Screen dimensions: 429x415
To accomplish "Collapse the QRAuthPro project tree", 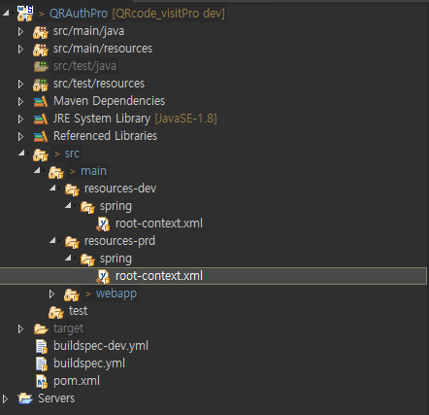I will pos(6,13).
